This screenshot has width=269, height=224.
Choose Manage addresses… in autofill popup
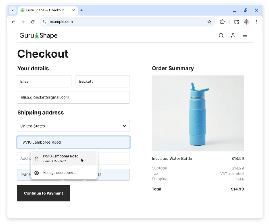coord(59,173)
